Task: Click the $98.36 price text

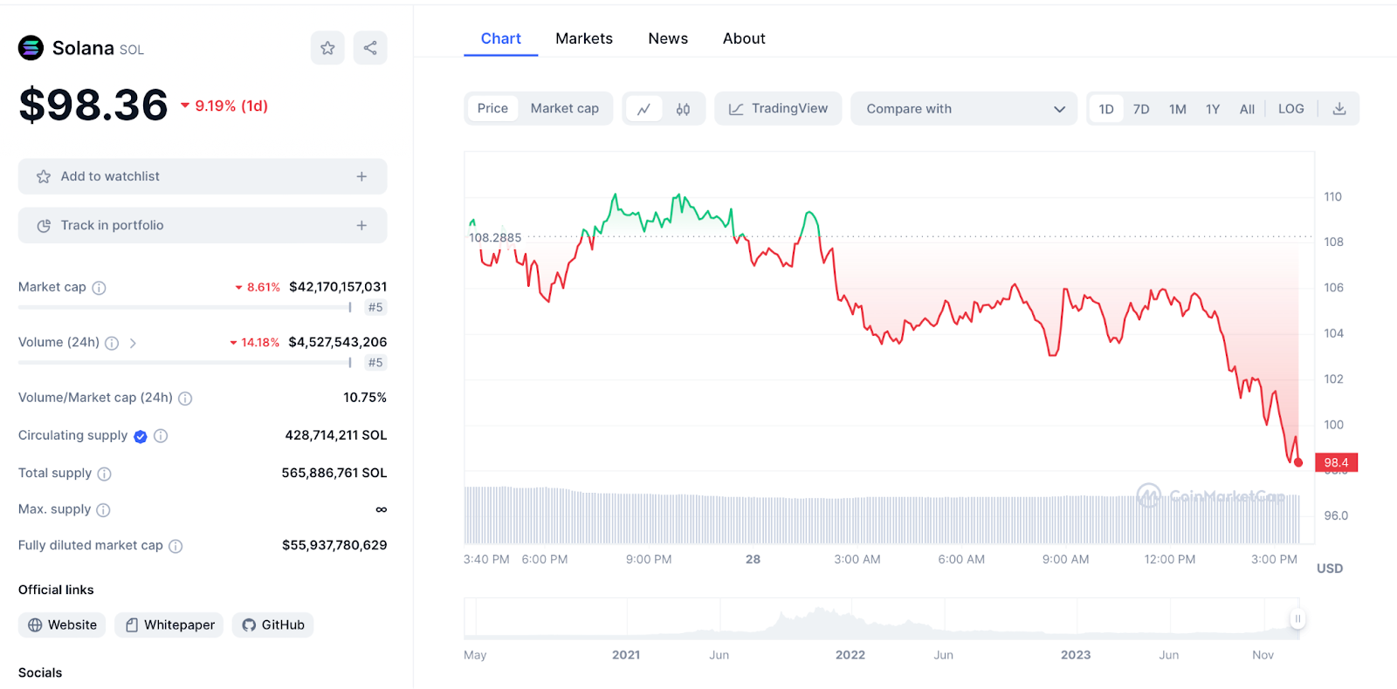Action: point(93,105)
